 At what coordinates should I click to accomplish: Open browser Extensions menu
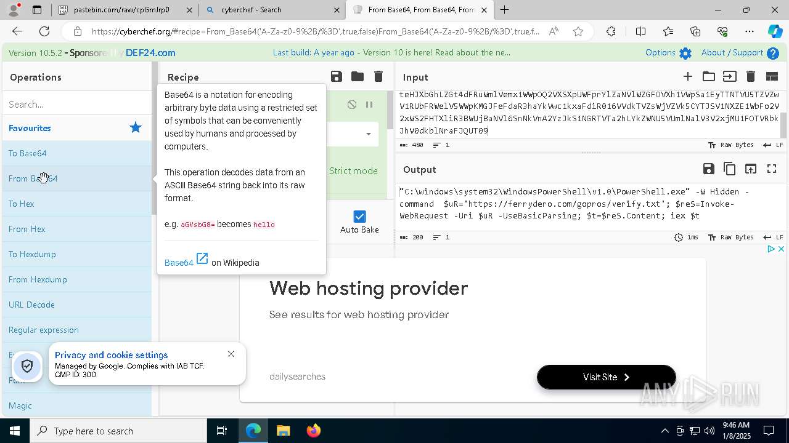[x=611, y=31]
